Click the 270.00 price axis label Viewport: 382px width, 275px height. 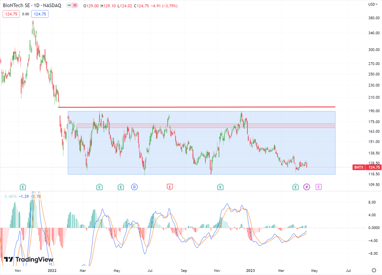point(374,64)
